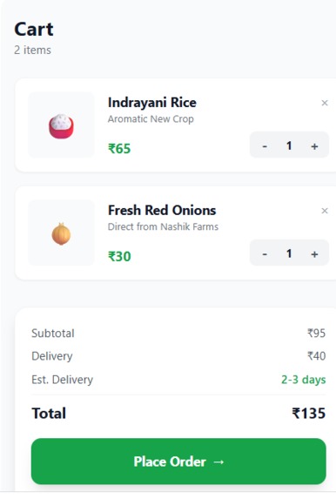This screenshot has width=336, height=499.
Task: Remove Indrayani Rice with the X icon
Action: click(324, 103)
